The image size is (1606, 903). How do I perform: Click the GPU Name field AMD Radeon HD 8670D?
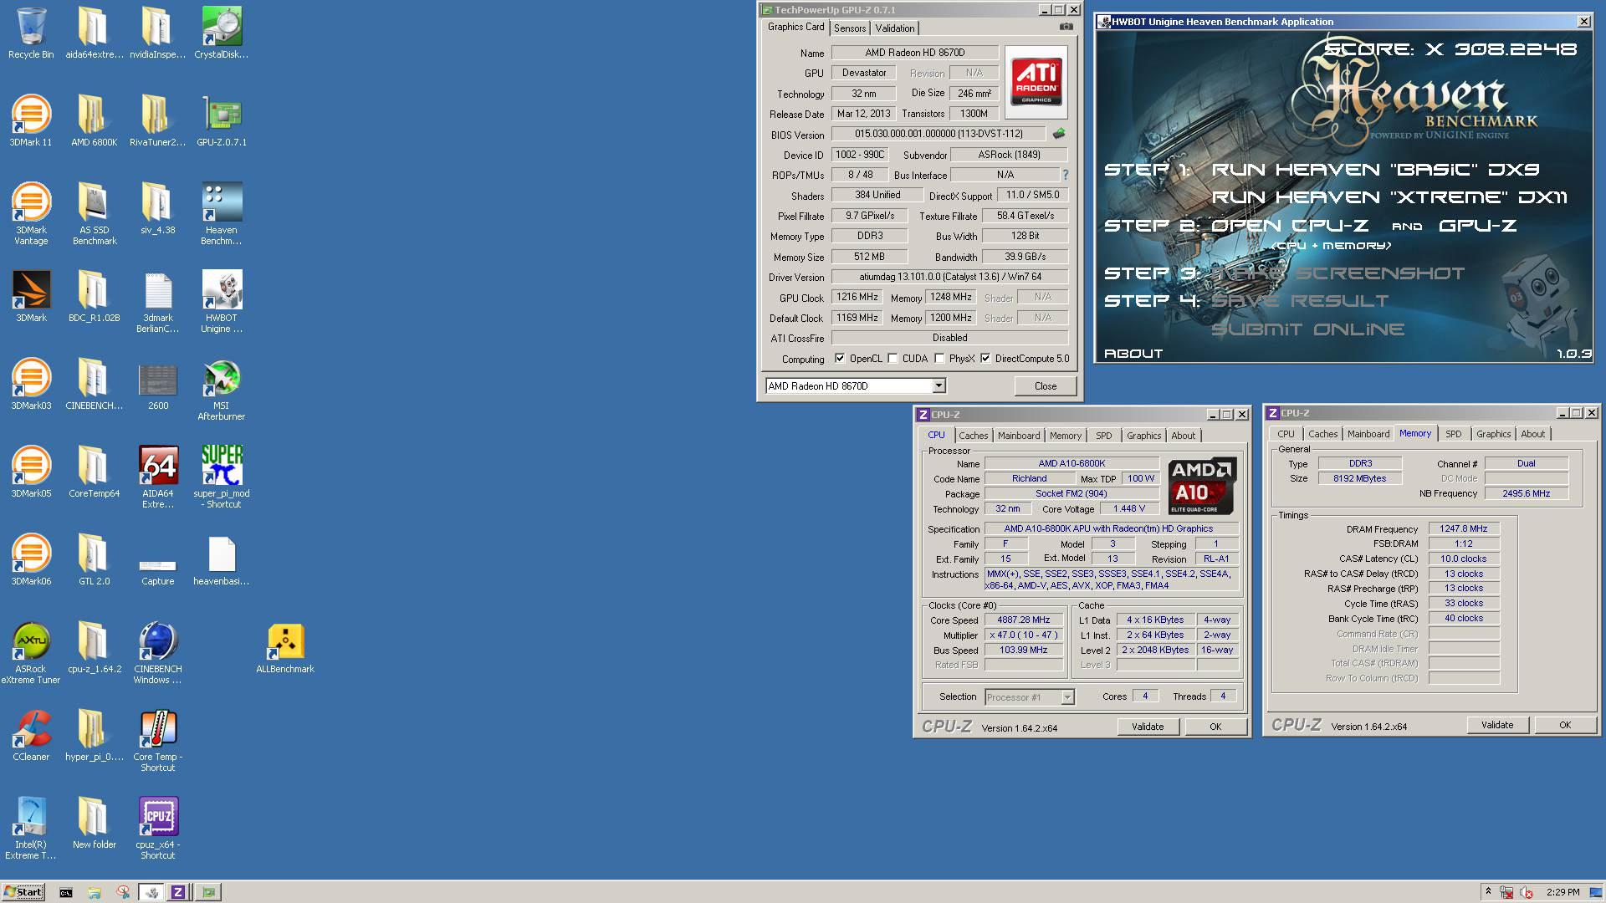point(915,53)
